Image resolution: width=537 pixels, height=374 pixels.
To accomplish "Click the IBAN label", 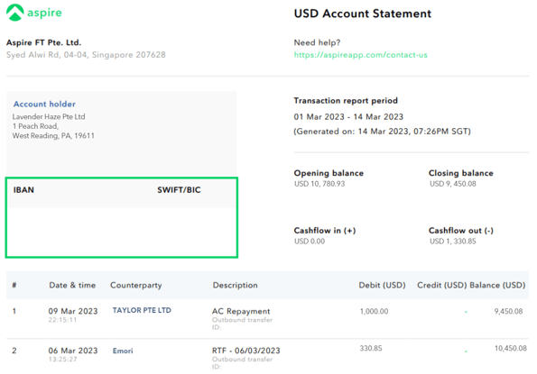I will point(23,190).
